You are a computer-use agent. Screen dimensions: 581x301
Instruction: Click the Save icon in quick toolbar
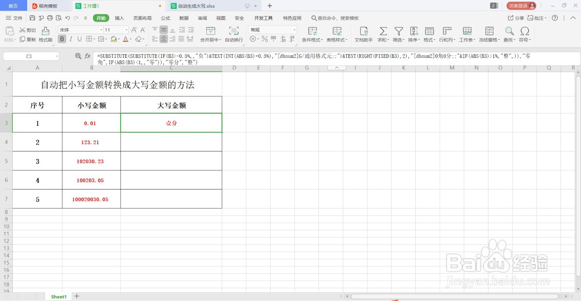coord(32,18)
